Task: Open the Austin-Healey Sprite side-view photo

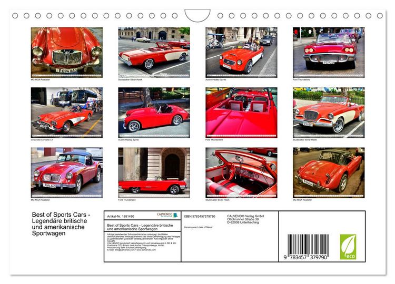Action: click(154, 113)
